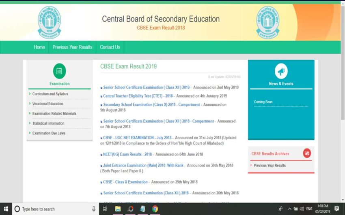Image resolution: width=345 pixels, height=215 pixels.
Task: Open Statistical Information sidebar link
Action: point(48,123)
